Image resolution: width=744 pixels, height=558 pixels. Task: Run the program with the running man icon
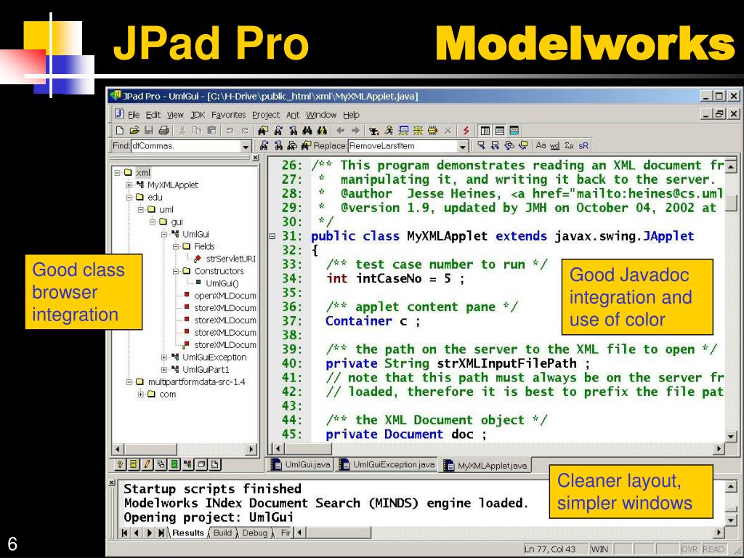[x=389, y=131]
